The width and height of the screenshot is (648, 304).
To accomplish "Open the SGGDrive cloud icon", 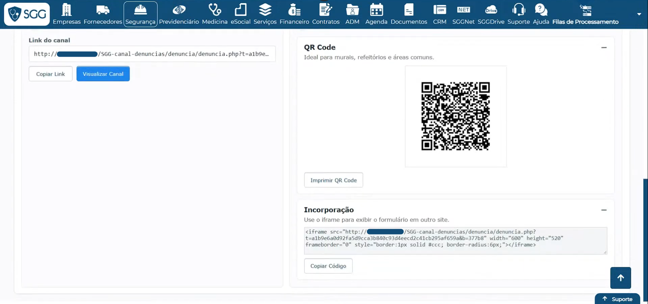I will tap(491, 10).
